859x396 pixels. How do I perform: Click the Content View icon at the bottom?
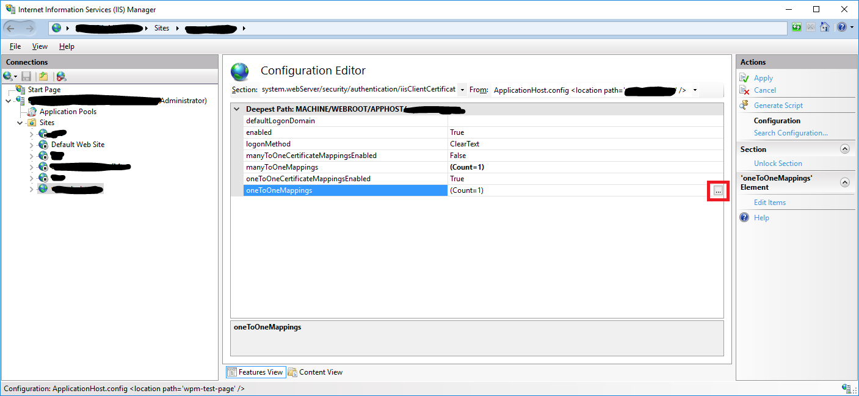coord(292,372)
